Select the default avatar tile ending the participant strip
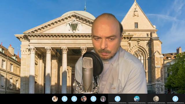This screenshot has width=185, height=104. [x=175, y=99]
